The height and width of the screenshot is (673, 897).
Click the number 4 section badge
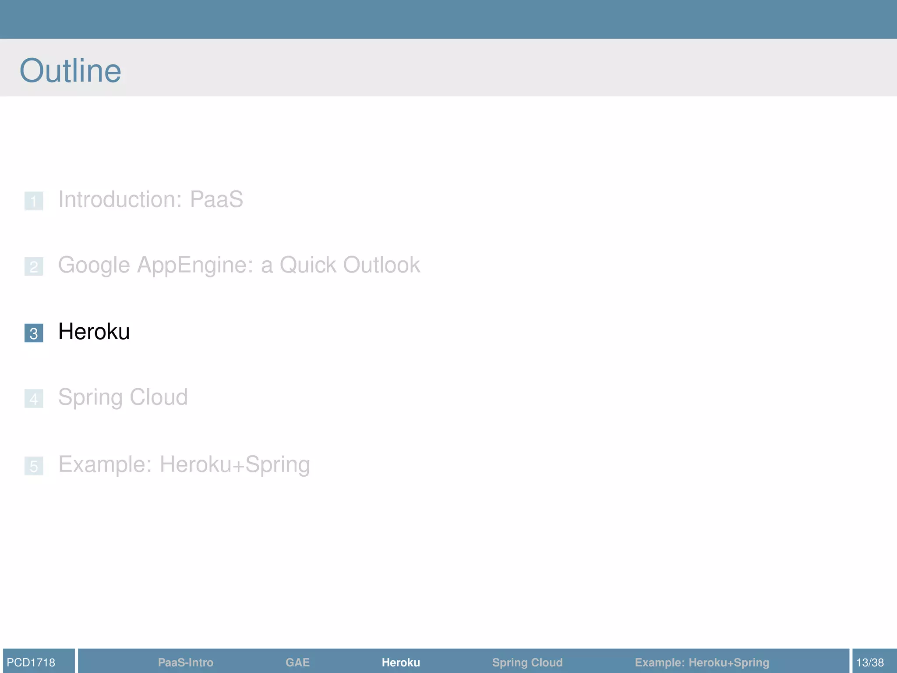34,399
